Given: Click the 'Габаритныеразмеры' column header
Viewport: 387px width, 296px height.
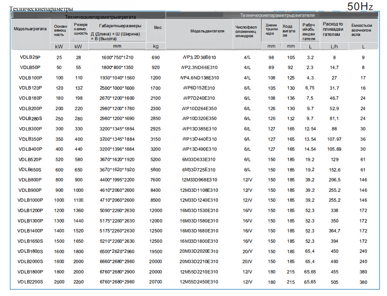Looking at the screenshot, I should (120, 26).
